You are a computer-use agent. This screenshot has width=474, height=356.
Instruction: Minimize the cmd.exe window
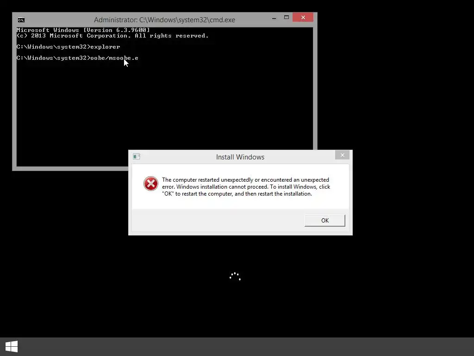(x=274, y=18)
